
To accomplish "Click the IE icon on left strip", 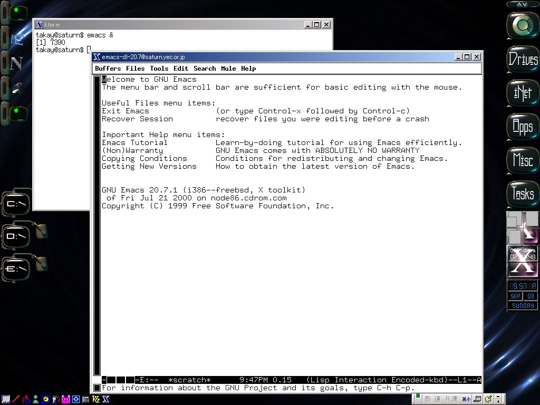I will pyautogui.click(x=16, y=40).
